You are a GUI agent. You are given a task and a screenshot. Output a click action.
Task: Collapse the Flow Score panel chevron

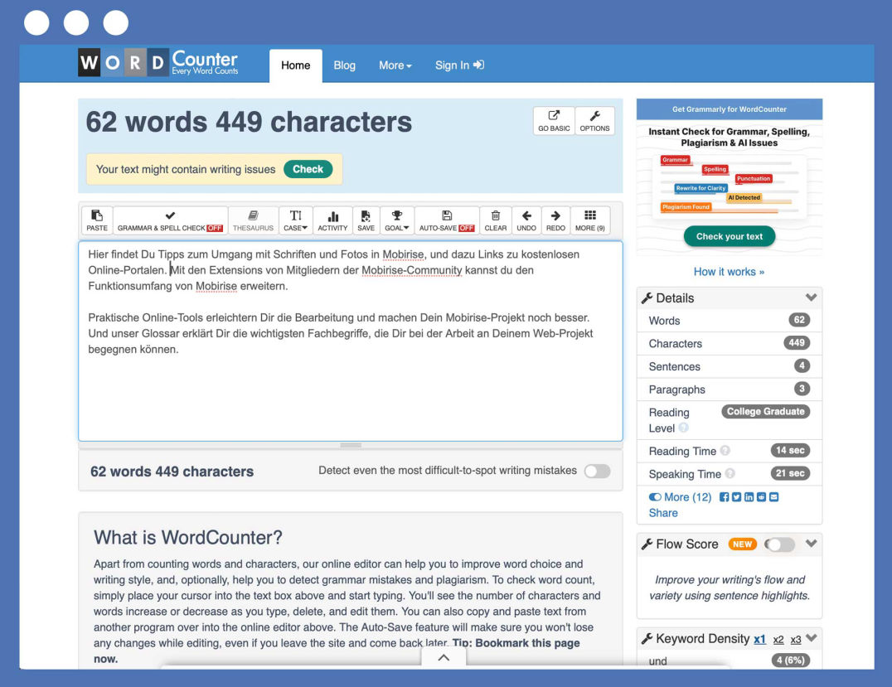click(x=812, y=544)
